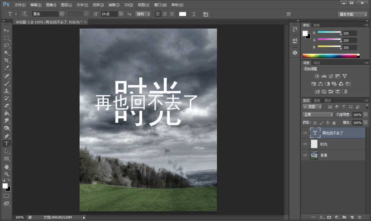371x221 pixels.
Task: Add a layer mask from the Layers panel
Action: click(328, 218)
